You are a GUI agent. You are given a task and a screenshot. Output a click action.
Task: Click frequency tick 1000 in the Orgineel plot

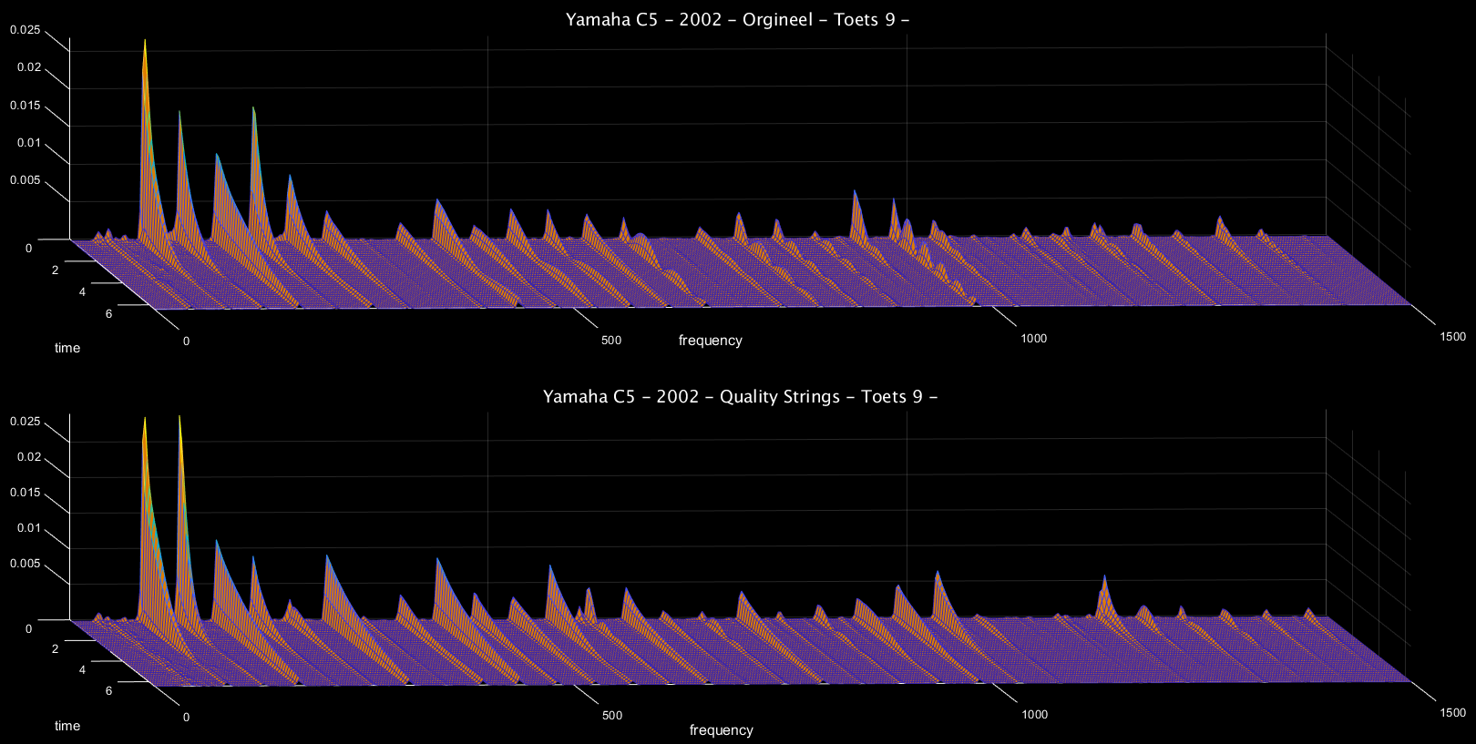[x=1033, y=339]
